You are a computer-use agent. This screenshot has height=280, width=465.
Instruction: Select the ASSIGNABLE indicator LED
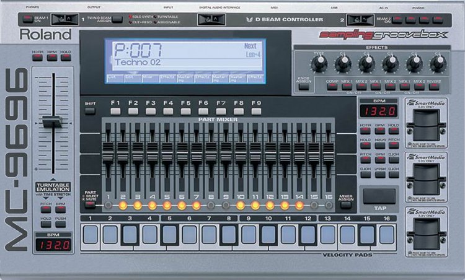[x=155, y=22]
